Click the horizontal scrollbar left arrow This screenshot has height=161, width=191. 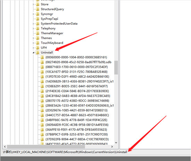[x=5, y=147]
